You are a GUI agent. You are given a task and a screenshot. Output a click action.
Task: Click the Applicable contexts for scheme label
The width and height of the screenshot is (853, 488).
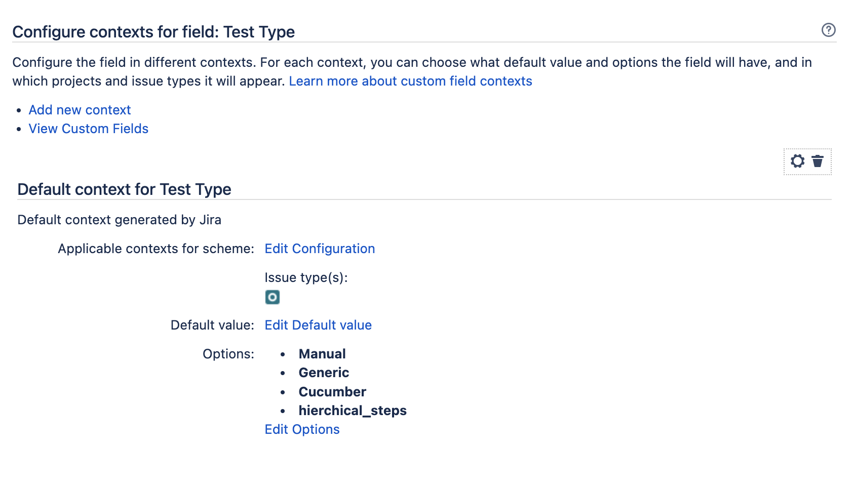tap(156, 249)
